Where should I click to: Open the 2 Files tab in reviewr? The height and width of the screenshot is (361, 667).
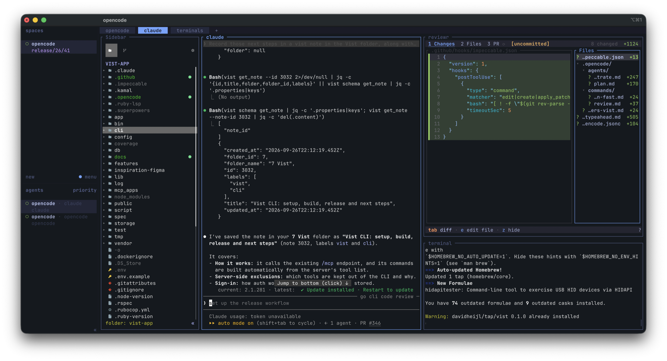[x=471, y=44]
